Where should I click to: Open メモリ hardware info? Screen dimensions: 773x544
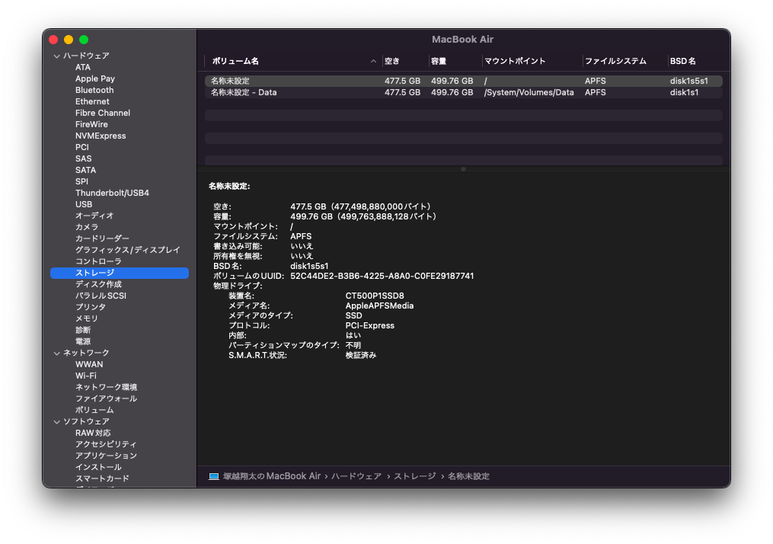click(87, 318)
